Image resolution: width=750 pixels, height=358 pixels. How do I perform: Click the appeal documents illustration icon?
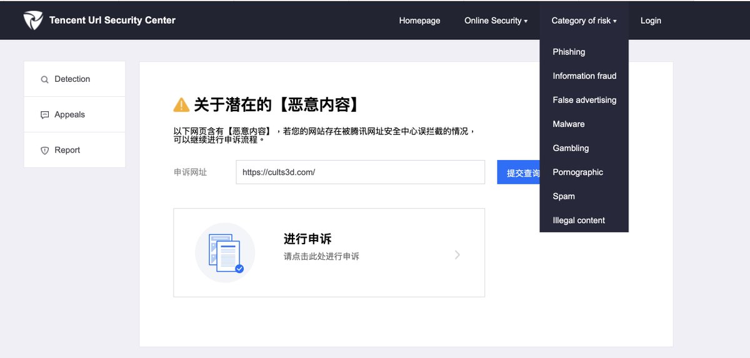225,252
